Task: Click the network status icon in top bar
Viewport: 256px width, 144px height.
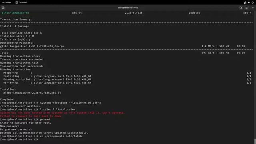Action: coord(245,2)
